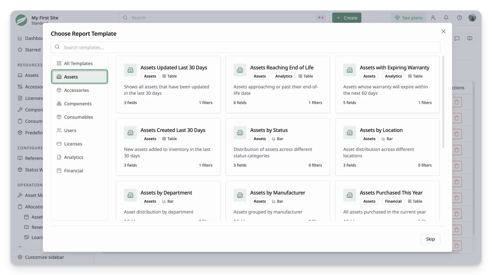492x275 pixels.
Task: Click the Assets Updated Last 30 Days icon
Action: pyautogui.click(x=130, y=70)
